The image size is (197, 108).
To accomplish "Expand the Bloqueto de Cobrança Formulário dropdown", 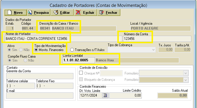I will click(164, 80).
